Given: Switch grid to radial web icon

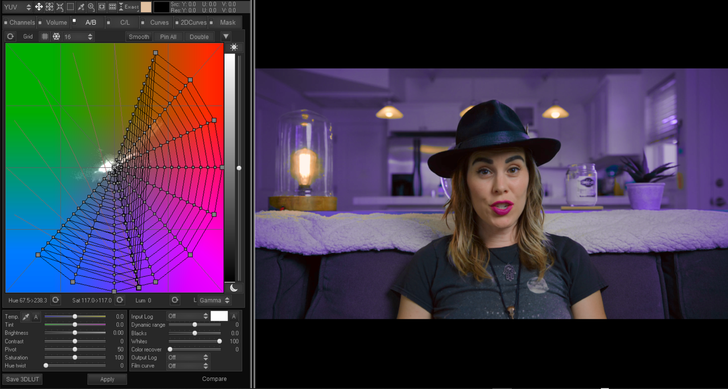Looking at the screenshot, I should tap(56, 36).
